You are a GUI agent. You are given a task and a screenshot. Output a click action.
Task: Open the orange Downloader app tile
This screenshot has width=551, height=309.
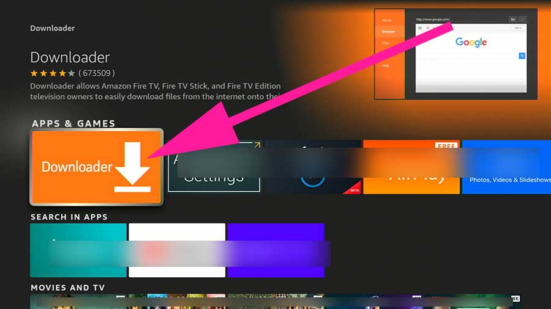(96, 167)
